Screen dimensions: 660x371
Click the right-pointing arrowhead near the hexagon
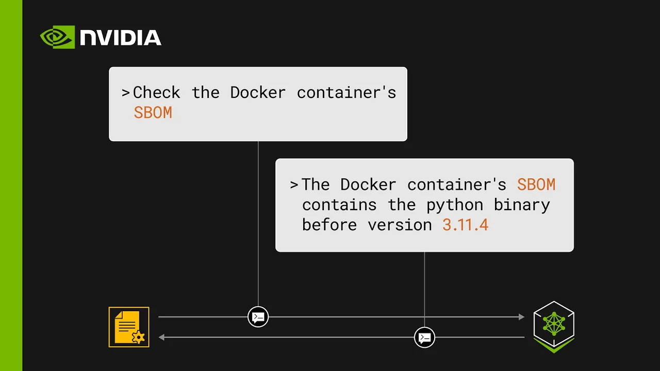click(x=521, y=317)
